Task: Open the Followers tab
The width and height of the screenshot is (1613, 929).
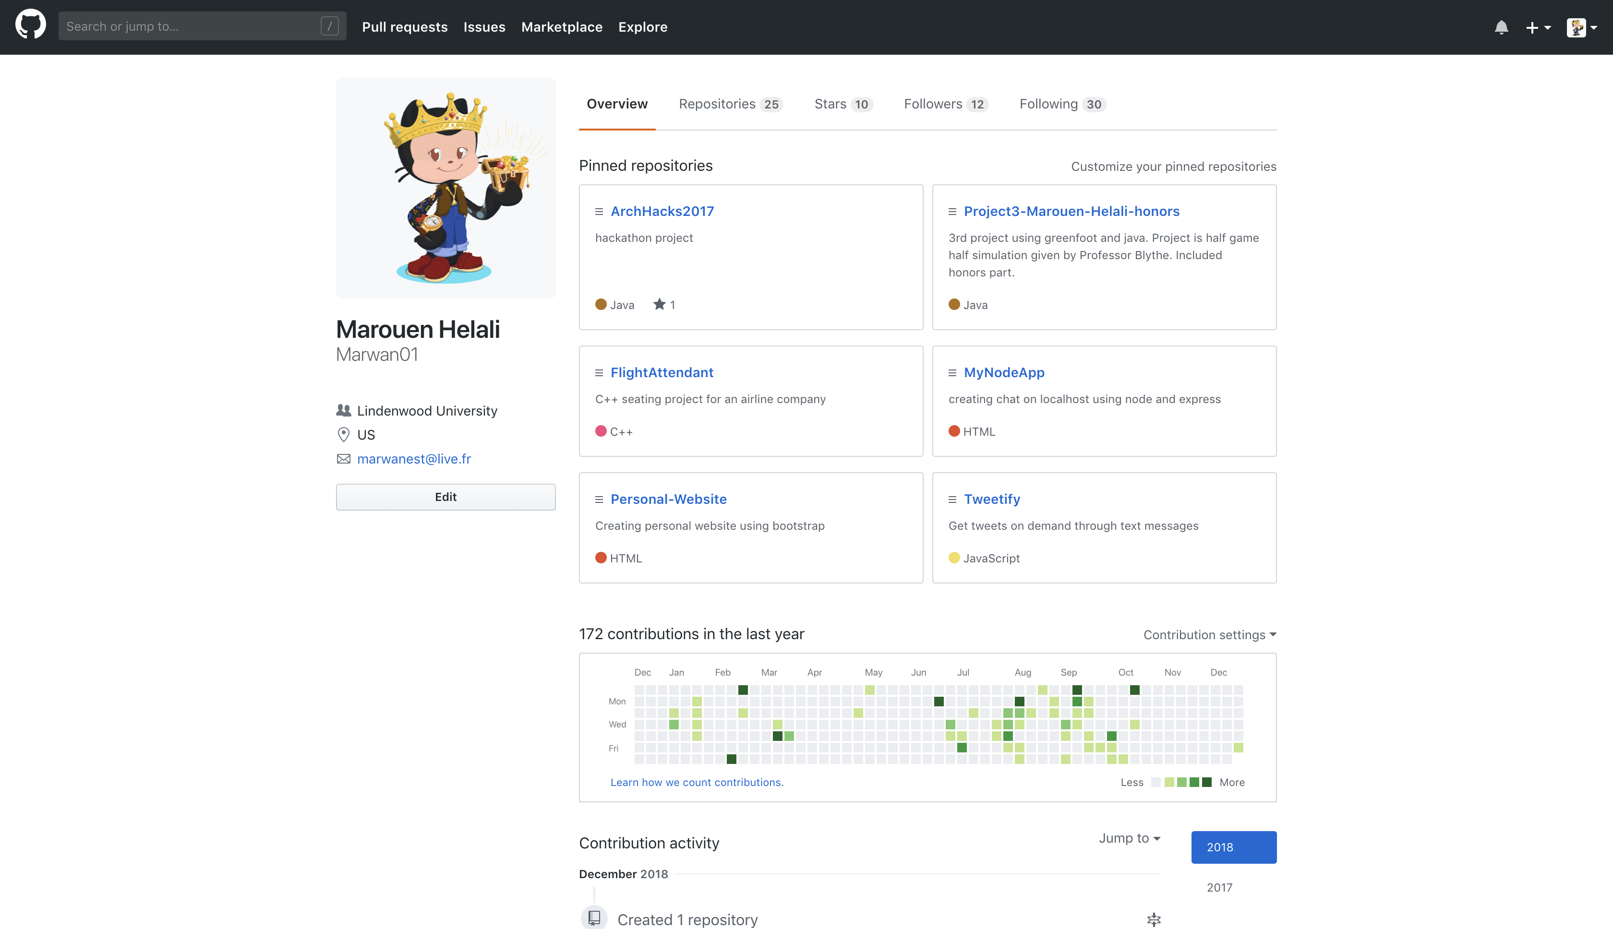Action: (x=945, y=104)
